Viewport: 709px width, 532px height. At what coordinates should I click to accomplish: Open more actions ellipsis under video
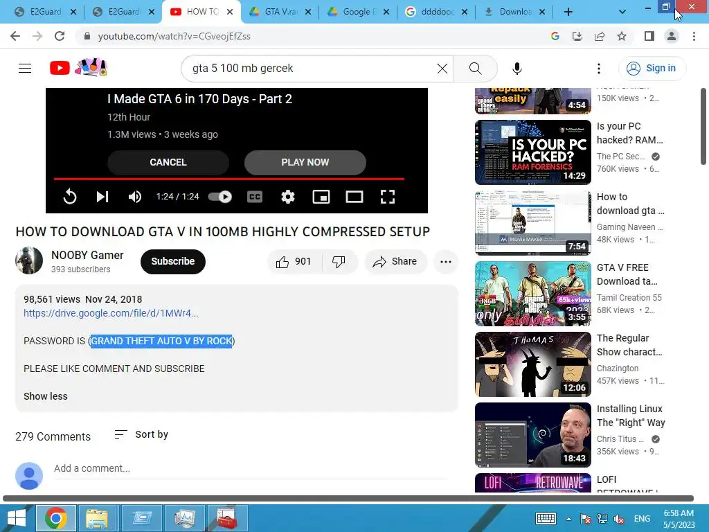[x=446, y=261]
